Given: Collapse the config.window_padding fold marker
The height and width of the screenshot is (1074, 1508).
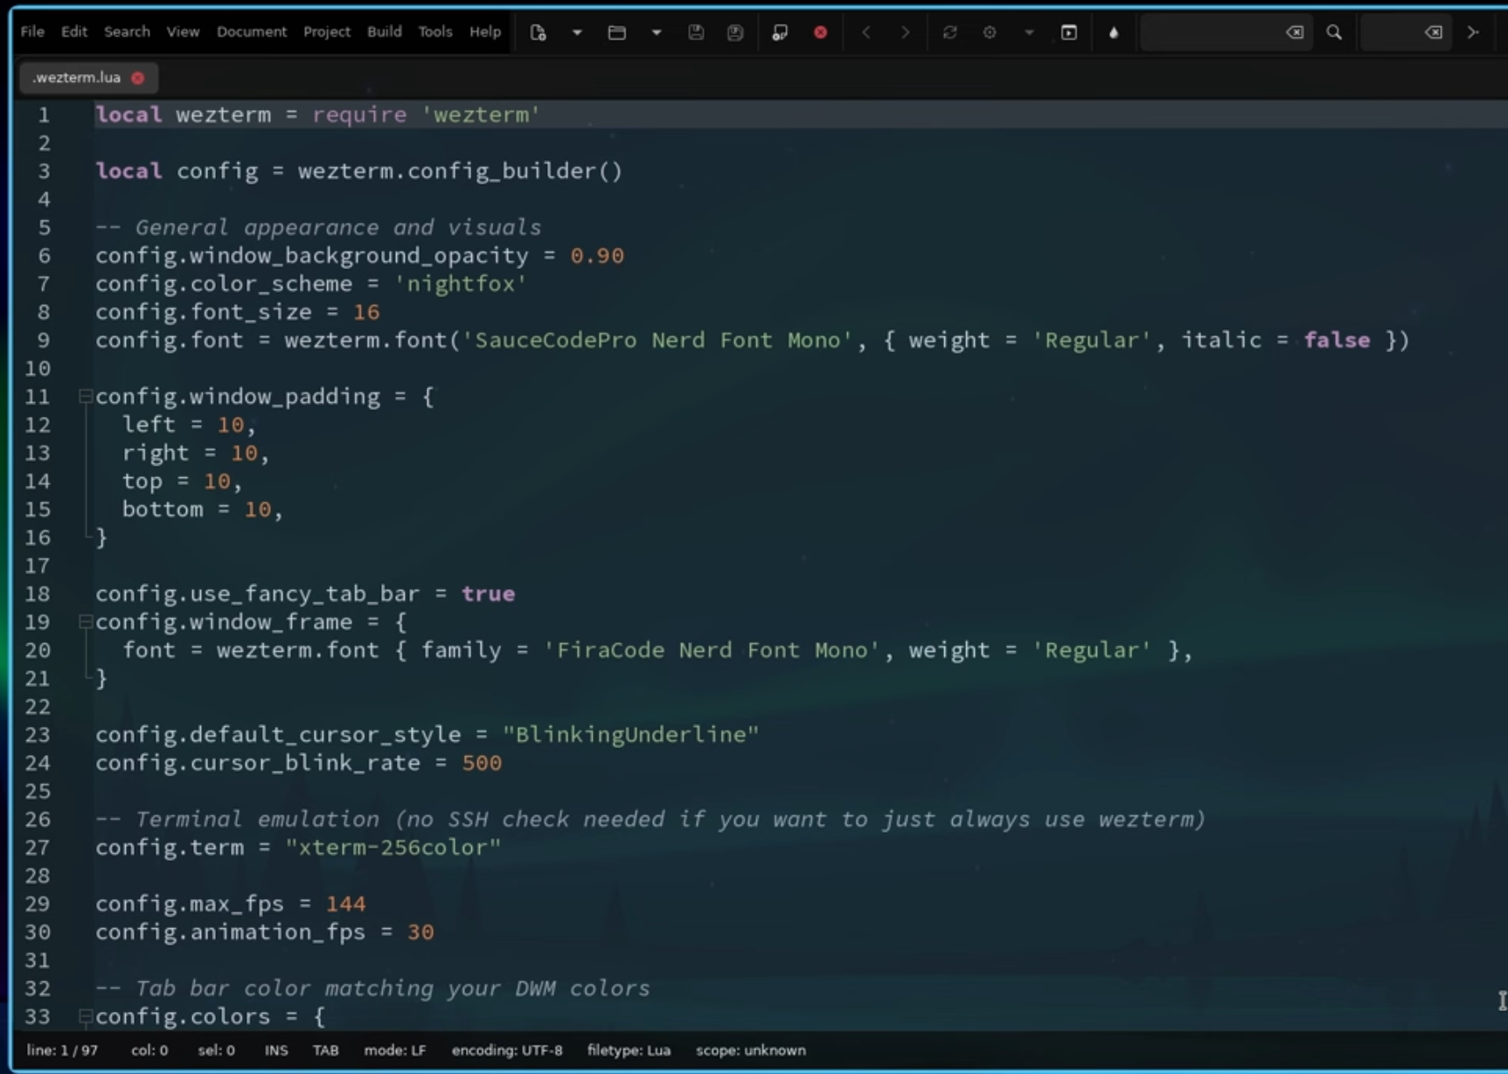Looking at the screenshot, I should [85, 397].
